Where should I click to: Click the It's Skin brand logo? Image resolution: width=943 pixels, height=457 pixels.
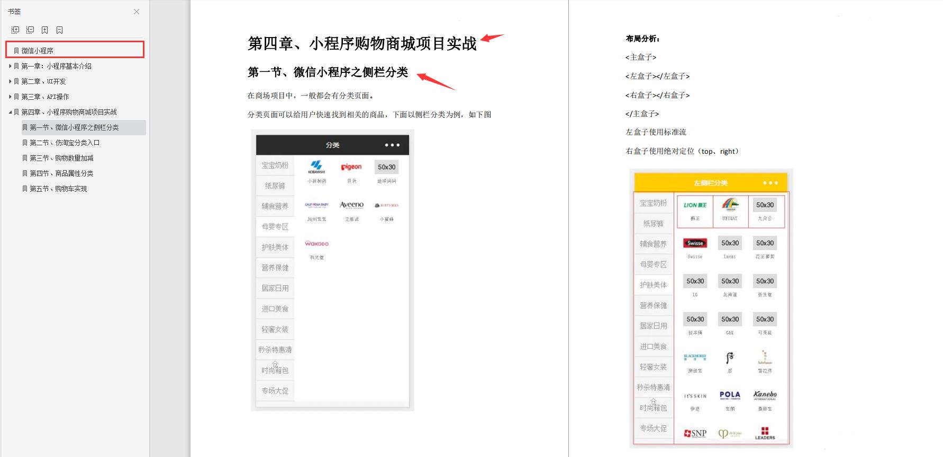coord(695,396)
